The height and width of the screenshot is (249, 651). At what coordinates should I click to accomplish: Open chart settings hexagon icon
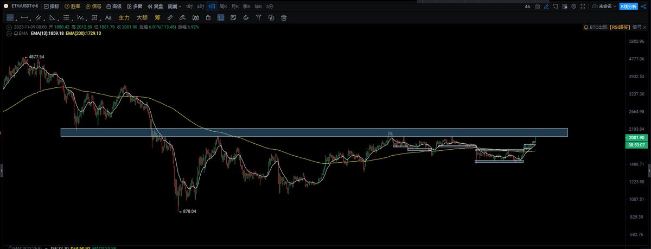click(573, 7)
